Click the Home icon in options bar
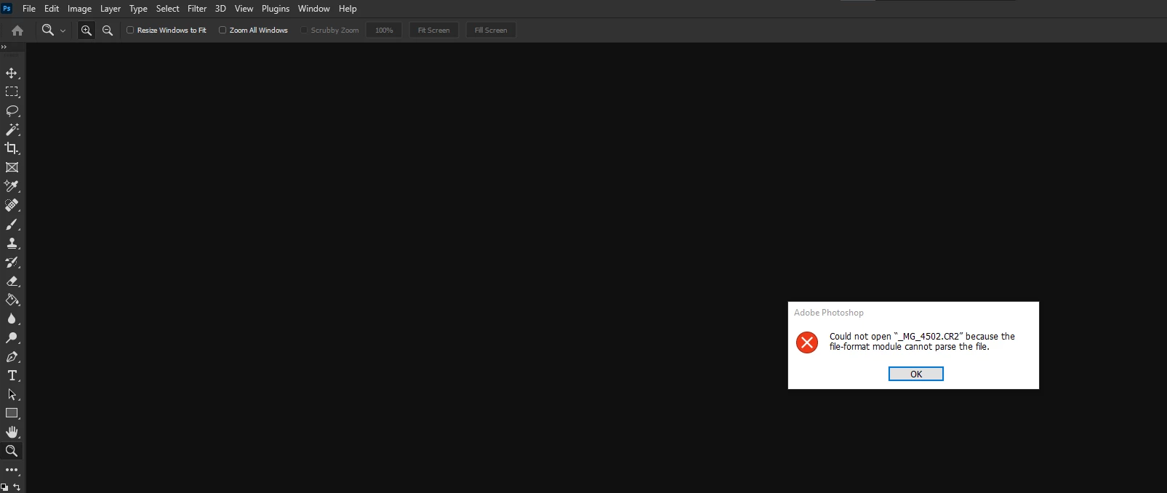The image size is (1167, 493). coord(17,30)
